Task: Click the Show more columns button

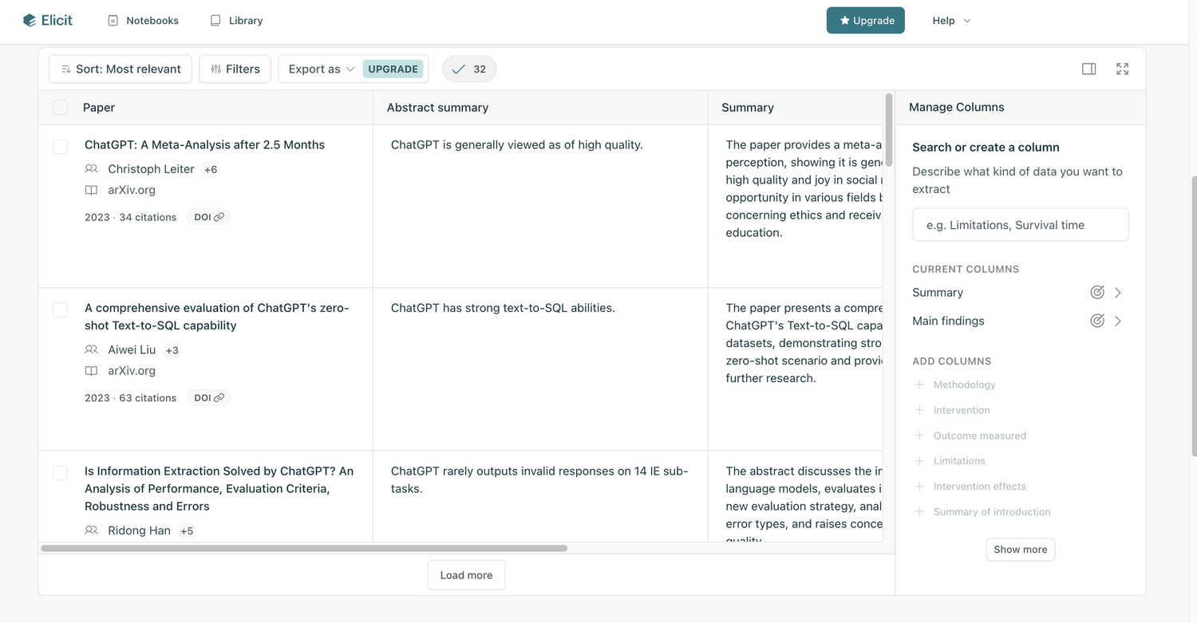Action: 1020,550
